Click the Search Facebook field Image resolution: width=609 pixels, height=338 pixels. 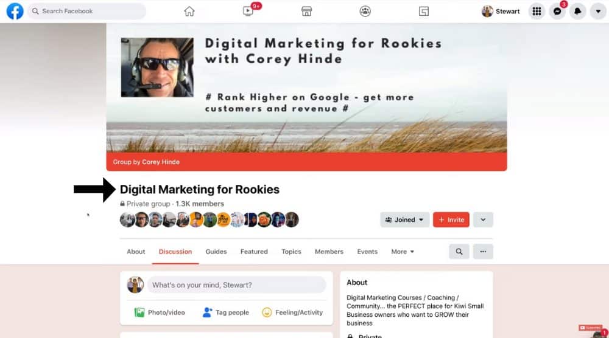(86, 11)
